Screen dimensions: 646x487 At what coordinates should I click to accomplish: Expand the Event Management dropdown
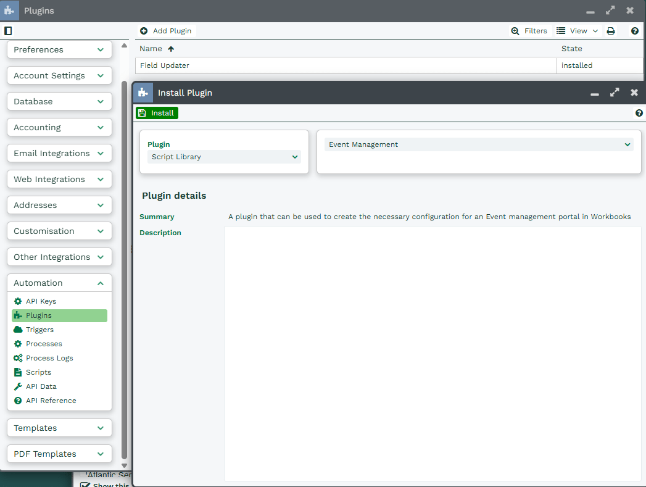[479, 144]
